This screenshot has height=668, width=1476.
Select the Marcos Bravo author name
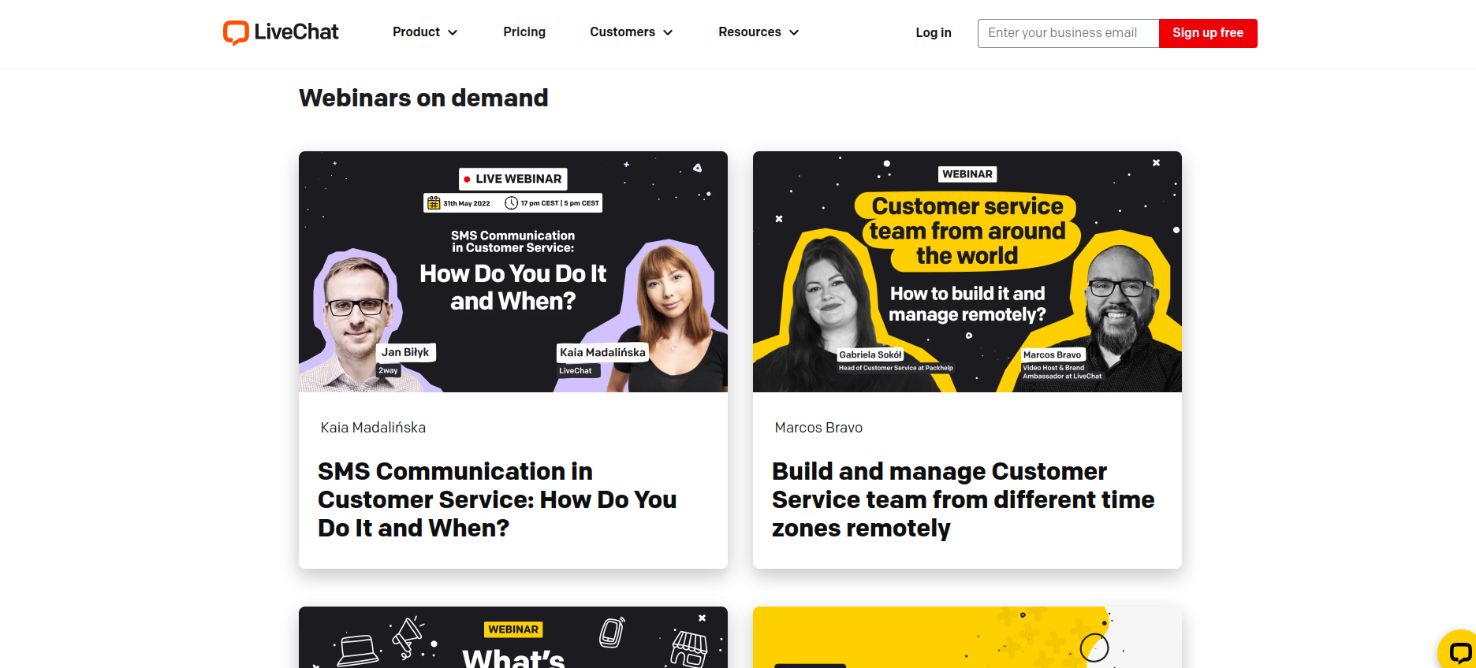818,428
